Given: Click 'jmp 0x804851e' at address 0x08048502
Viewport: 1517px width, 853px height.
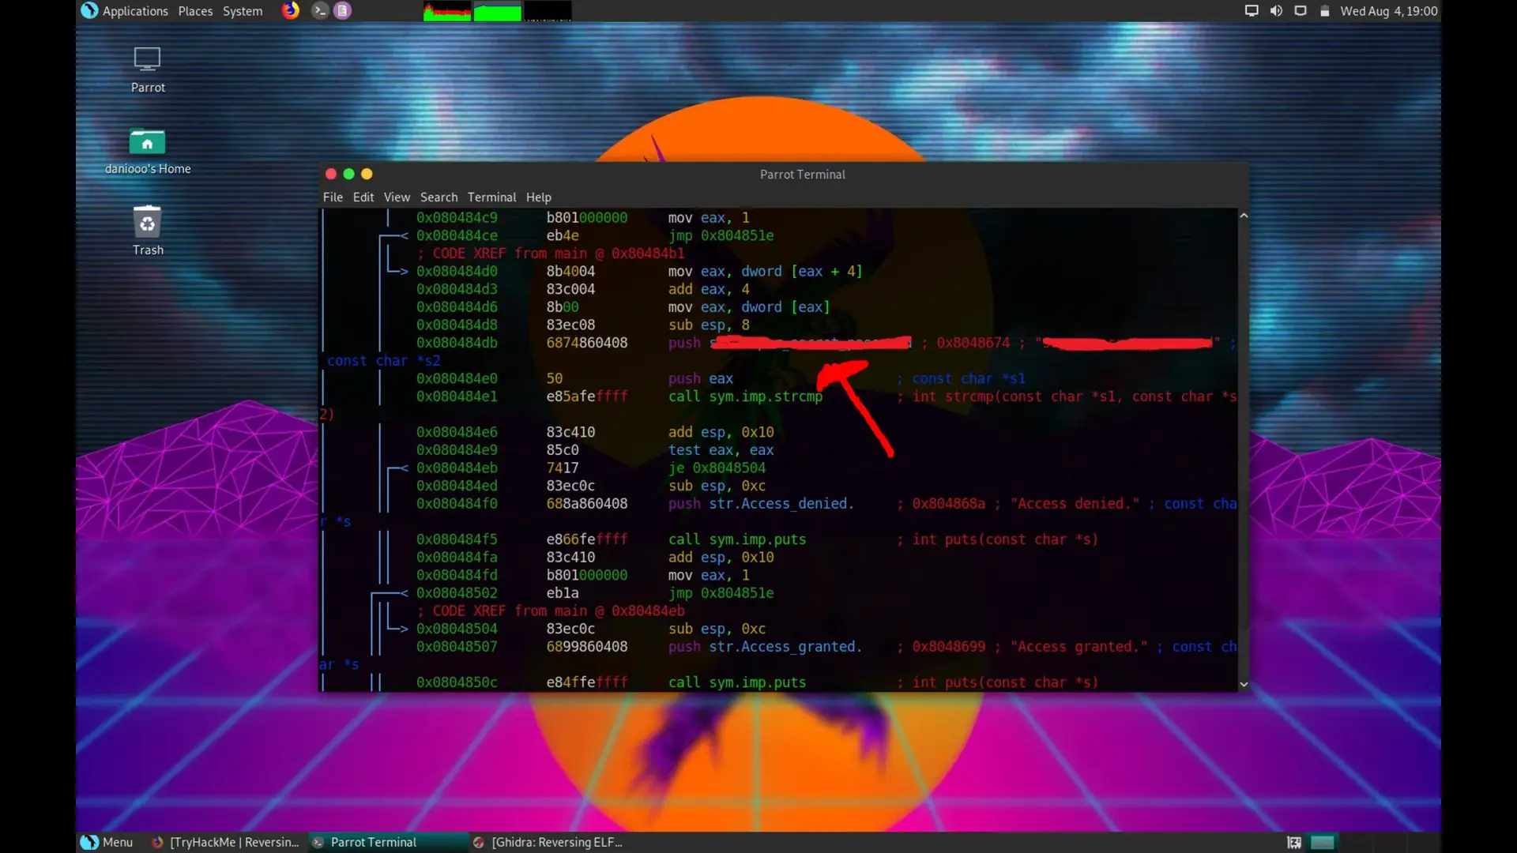Looking at the screenshot, I should pyautogui.click(x=721, y=593).
